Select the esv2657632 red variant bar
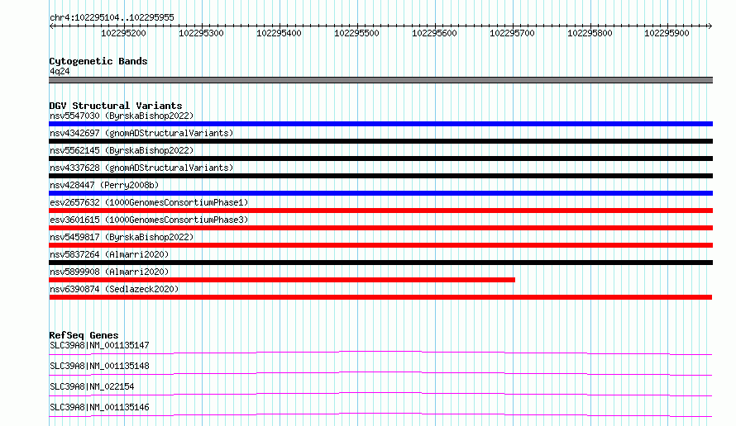 [x=380, y=211]
